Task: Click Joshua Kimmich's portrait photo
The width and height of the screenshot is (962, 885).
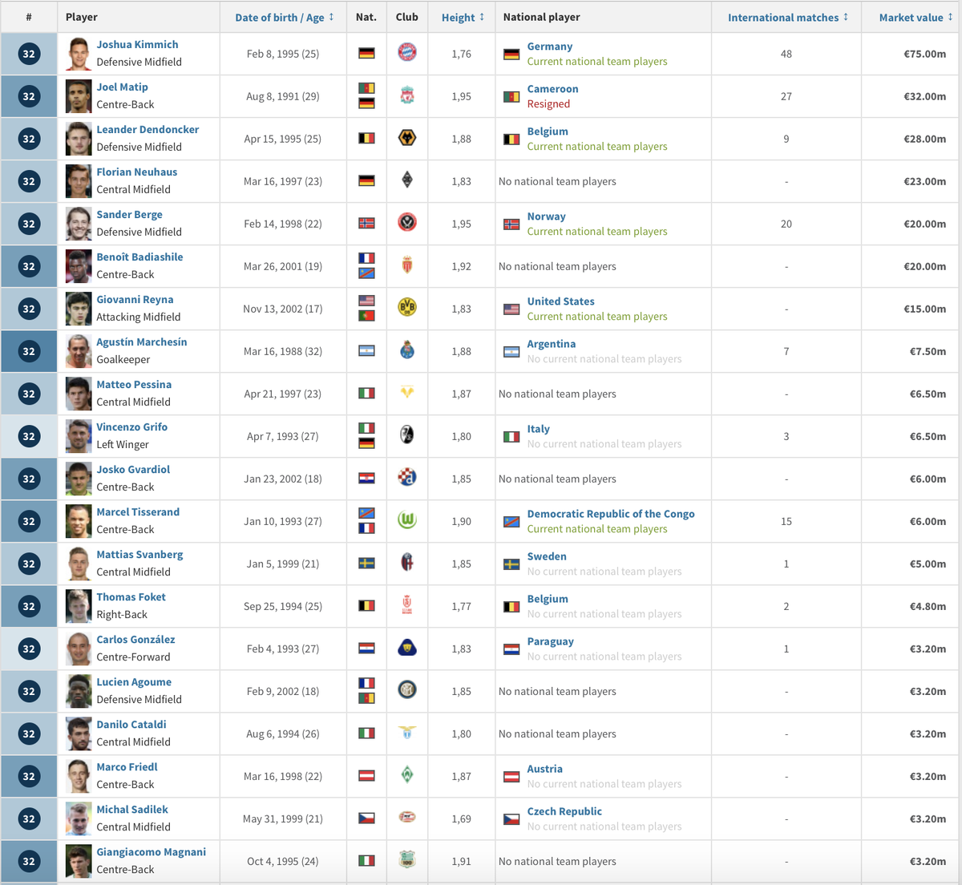Action: point(79,54)
